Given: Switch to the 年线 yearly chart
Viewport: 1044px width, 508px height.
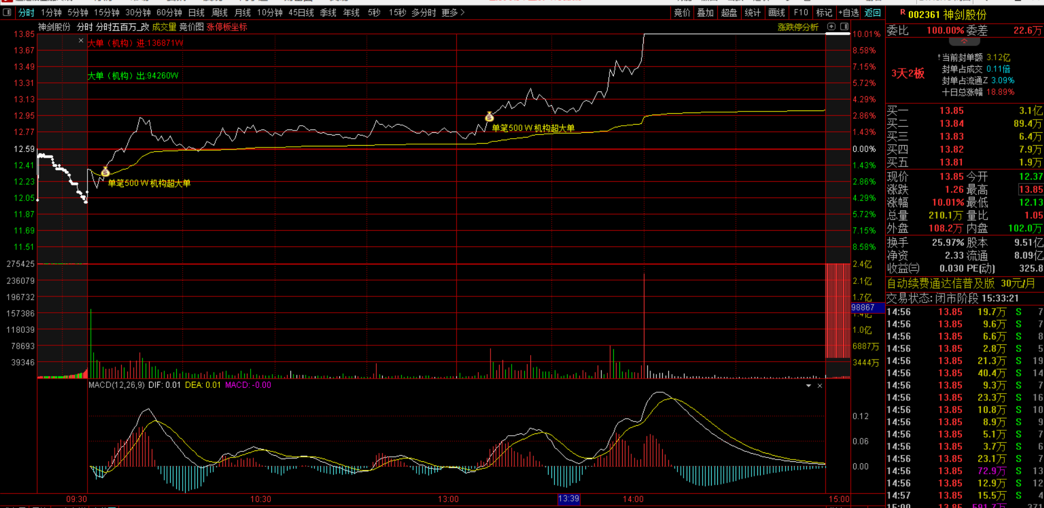Looking at the screenshot, I should point(351,13).
